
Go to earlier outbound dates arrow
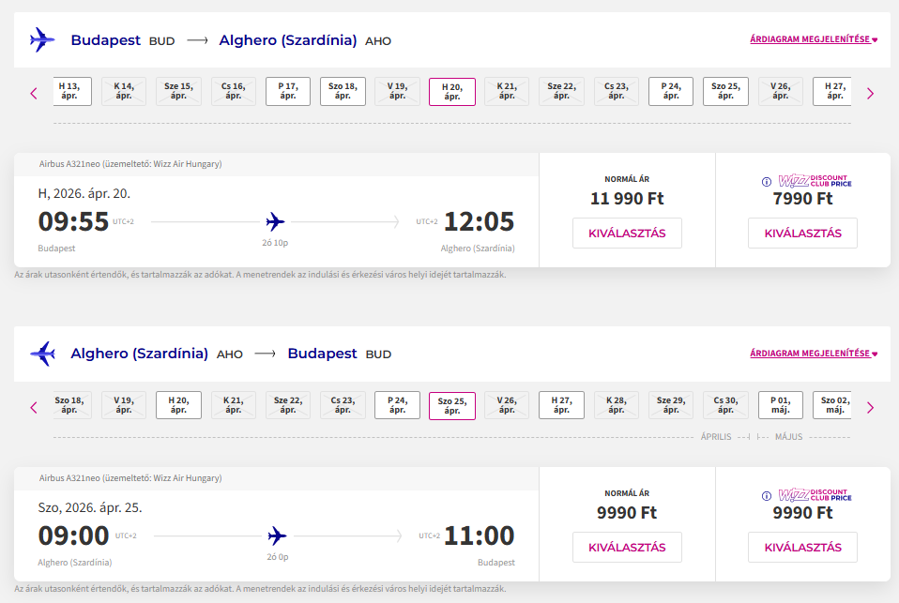(x=34, y=93)
